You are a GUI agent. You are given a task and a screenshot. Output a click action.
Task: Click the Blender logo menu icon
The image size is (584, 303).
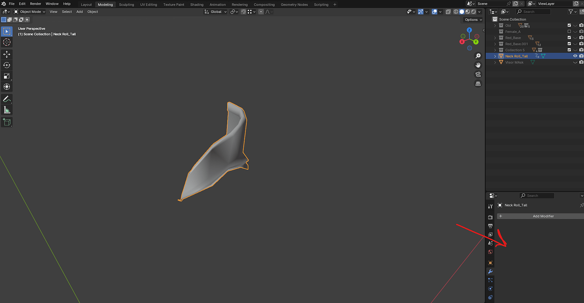coord(3,4)
